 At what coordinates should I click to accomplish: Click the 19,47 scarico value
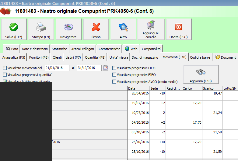tap(218, 93)
